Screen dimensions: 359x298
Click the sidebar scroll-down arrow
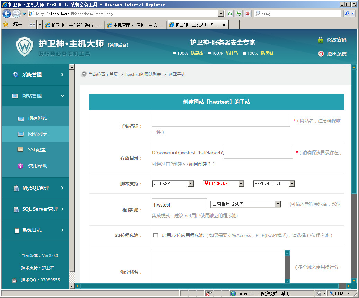point(72,286)
